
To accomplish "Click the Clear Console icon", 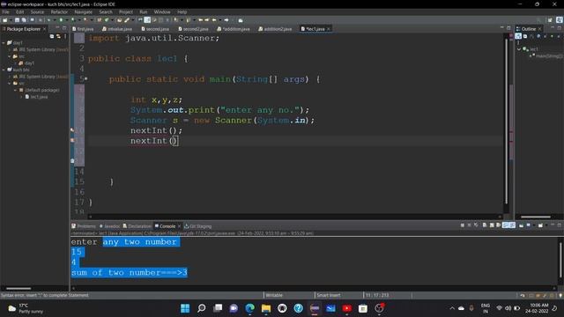I will point(485,225).
